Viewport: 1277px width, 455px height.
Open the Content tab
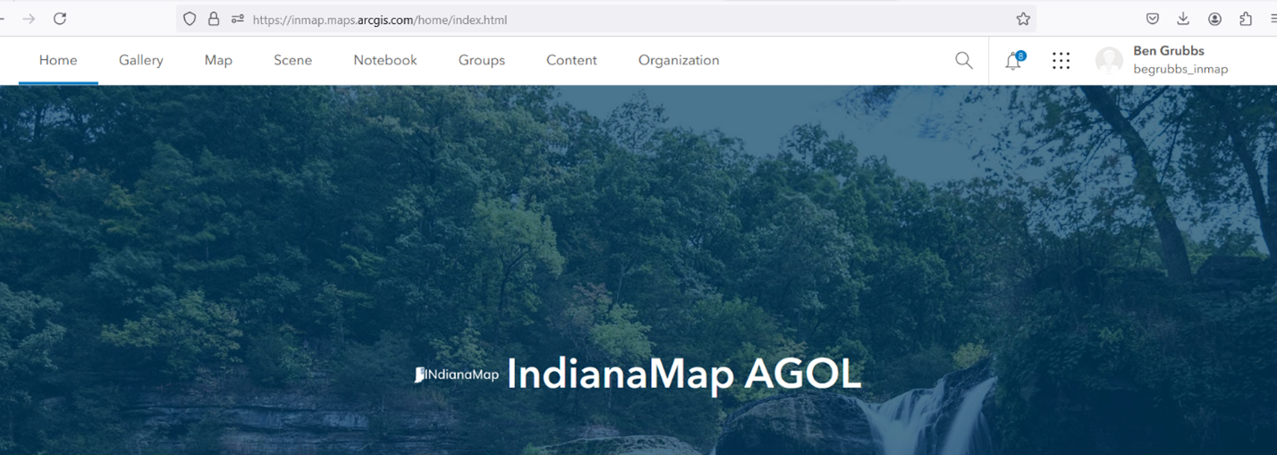(x=571, y=60)
